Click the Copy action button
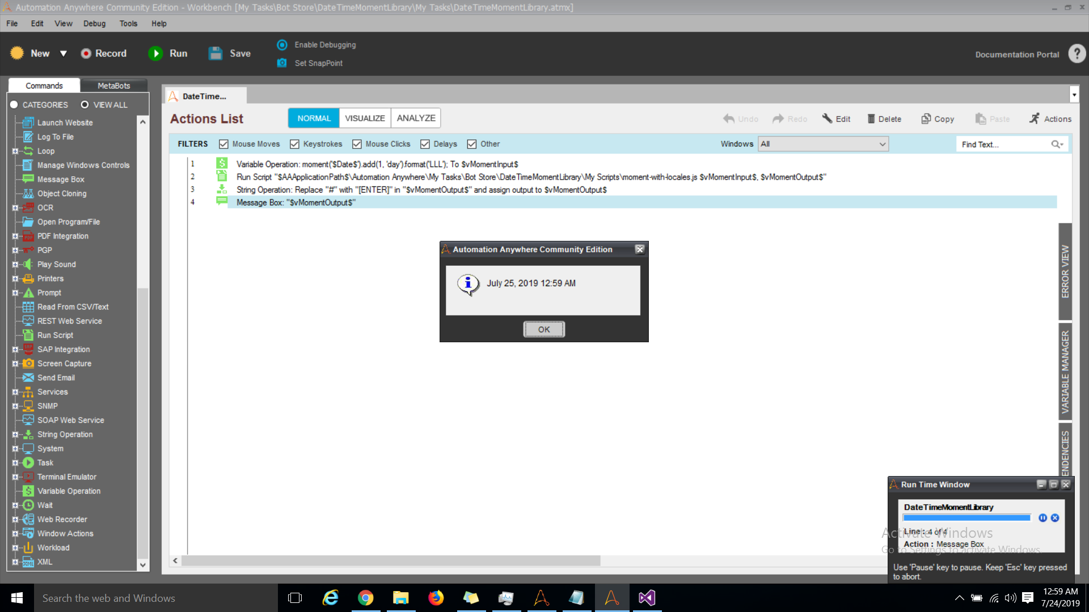The image size is (1089, 612). (938, 119)
